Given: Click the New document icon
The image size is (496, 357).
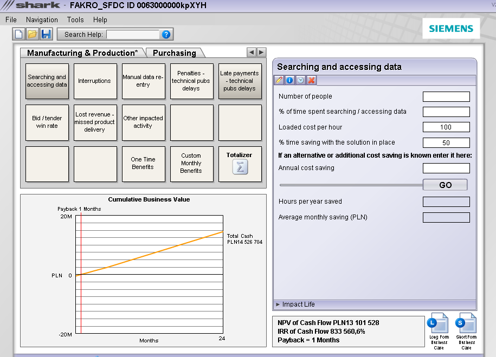Looking at the screenshot, I should pos(18,34).
